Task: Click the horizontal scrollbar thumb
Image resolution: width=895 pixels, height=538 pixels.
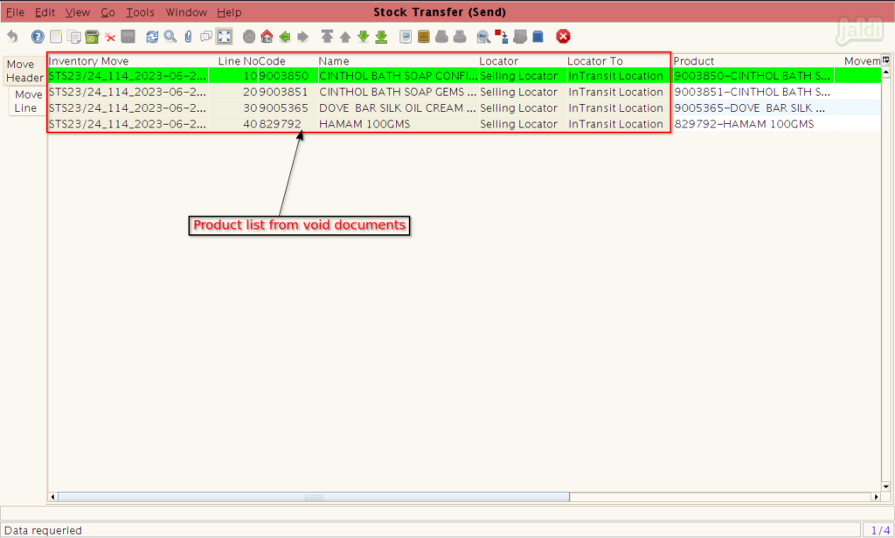Action: pyautogui.click(x=314, y=497)
